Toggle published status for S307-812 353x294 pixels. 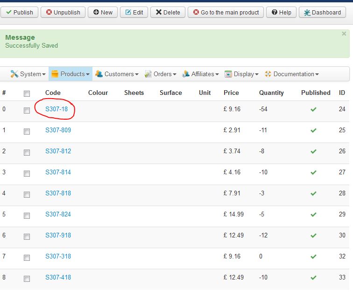(313, 151)
